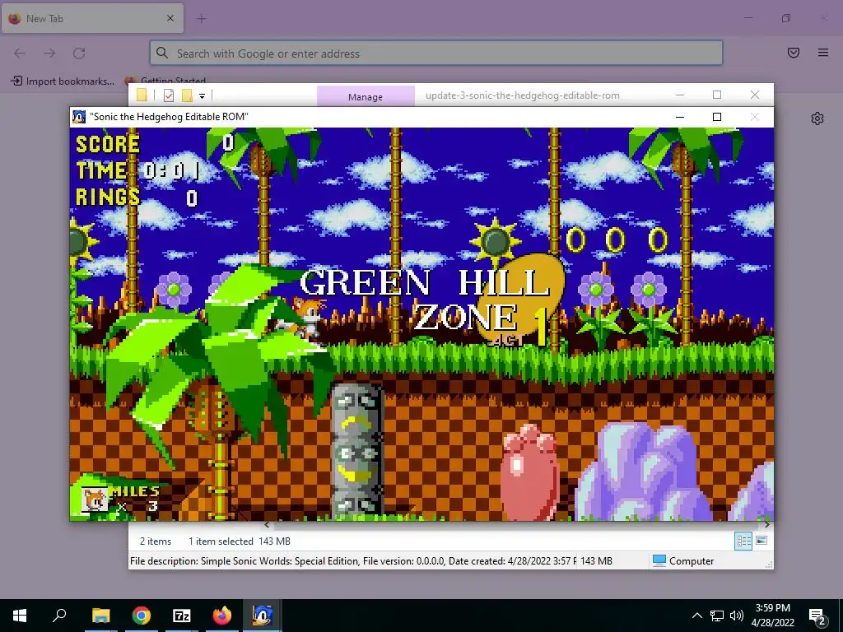Switch Explorer to details view

point(743,541)
